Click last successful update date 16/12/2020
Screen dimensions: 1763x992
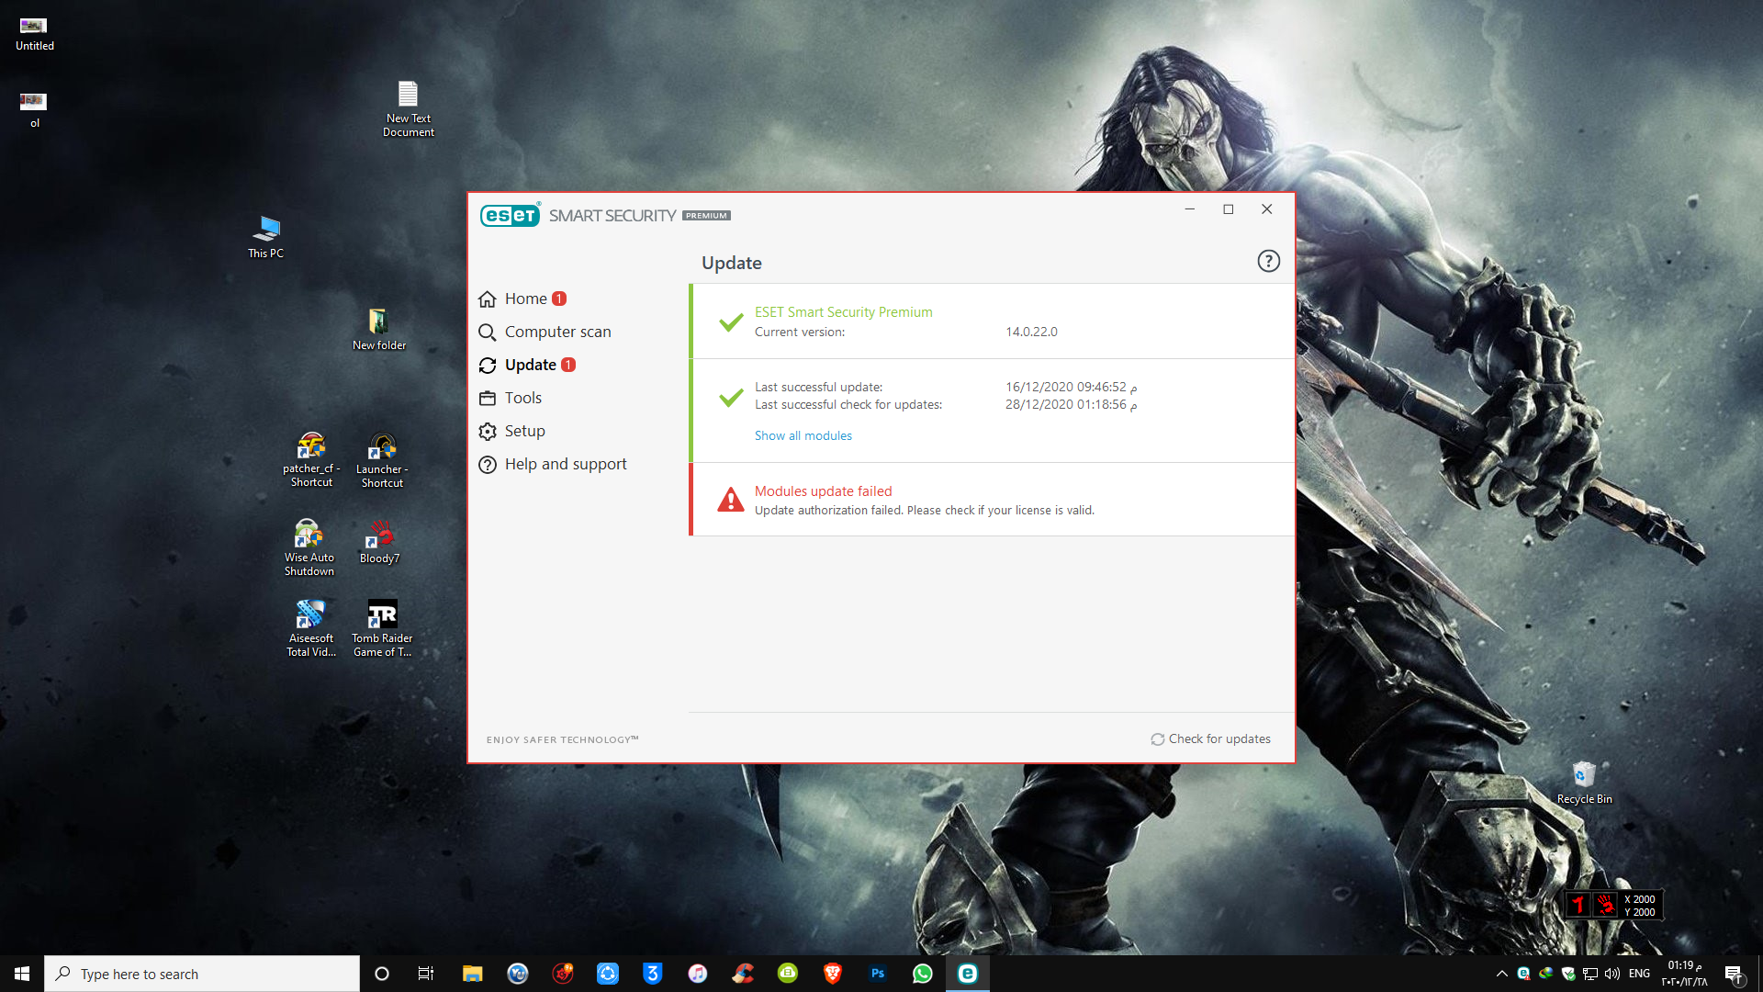[x=1071, y=387]
